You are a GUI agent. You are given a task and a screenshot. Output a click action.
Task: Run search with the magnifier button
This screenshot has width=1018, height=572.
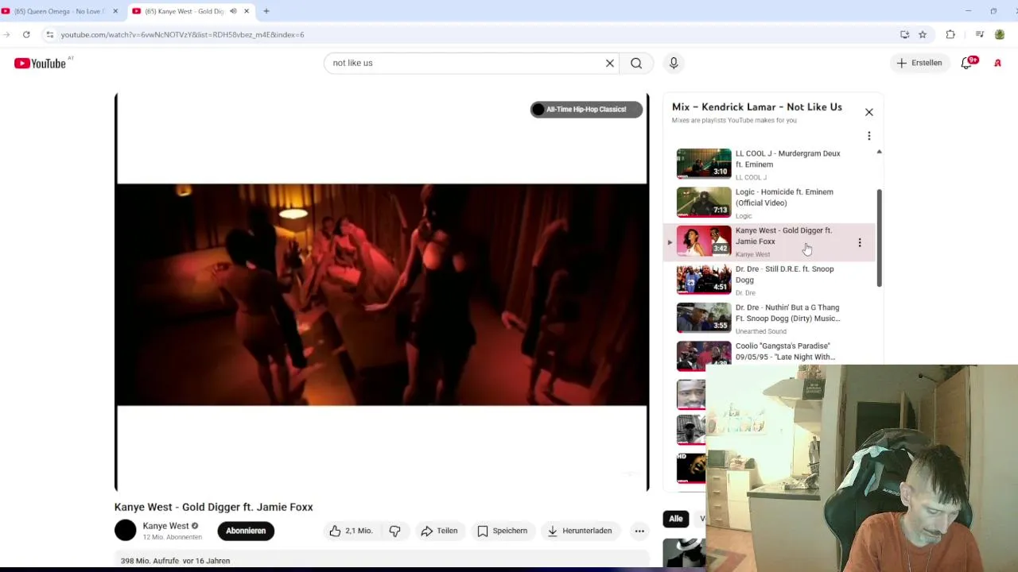tap(636, 63)
